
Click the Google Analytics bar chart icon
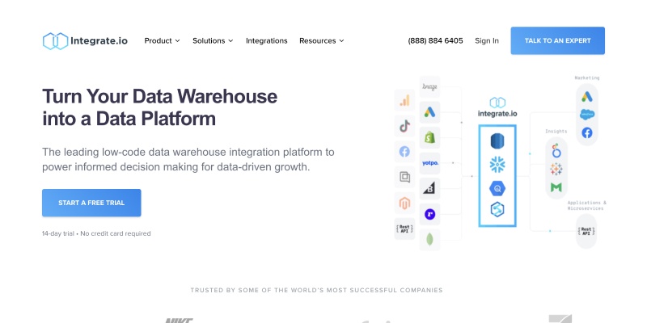point(405,100)
